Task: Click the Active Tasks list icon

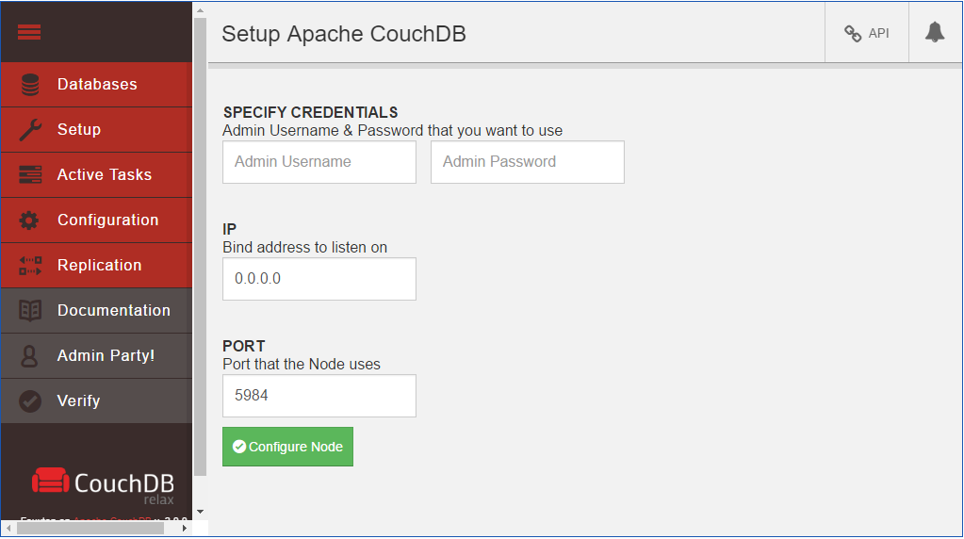Action: pyautogui.click(x=30, y=175)
